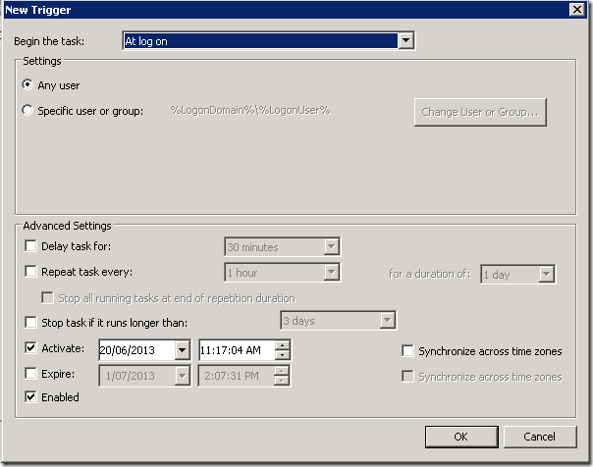Click the Activate time field 11:17:04 AM

pos(236,349)
